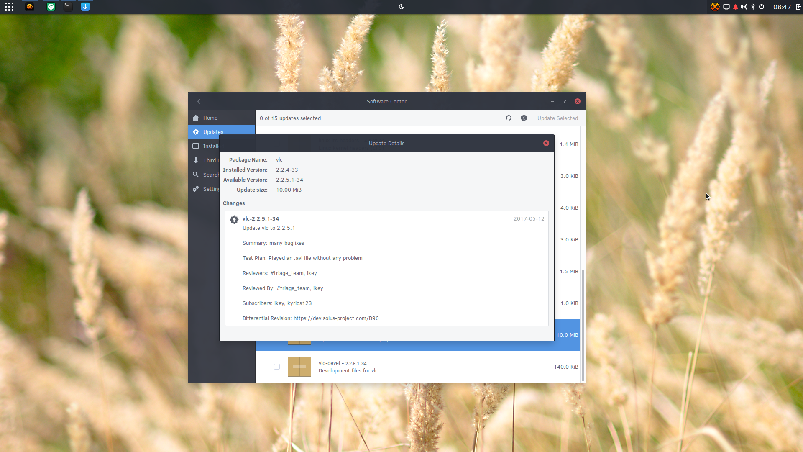Click 'Development files for vlc' description
The height and width of the screenshot is (452, 803).
348,370
